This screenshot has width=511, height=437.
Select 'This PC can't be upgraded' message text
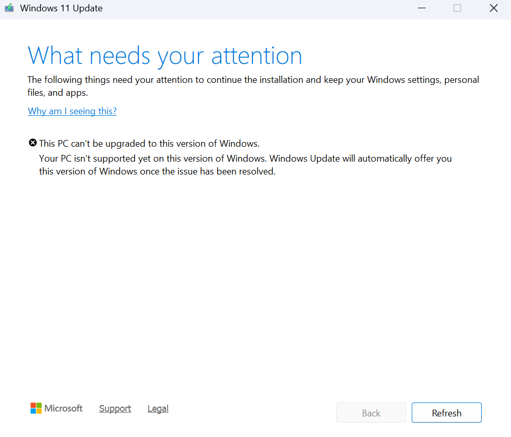149,144
